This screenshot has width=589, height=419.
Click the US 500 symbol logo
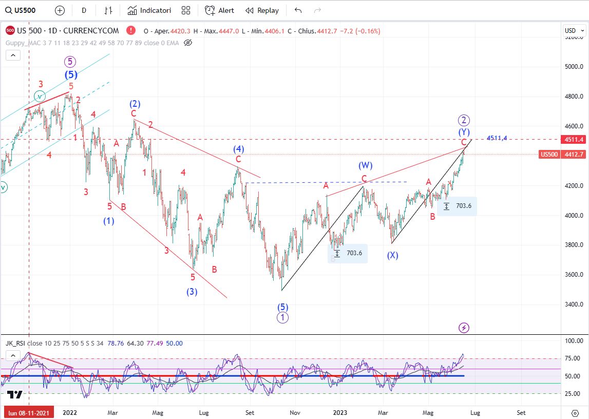tap(10, 30)
